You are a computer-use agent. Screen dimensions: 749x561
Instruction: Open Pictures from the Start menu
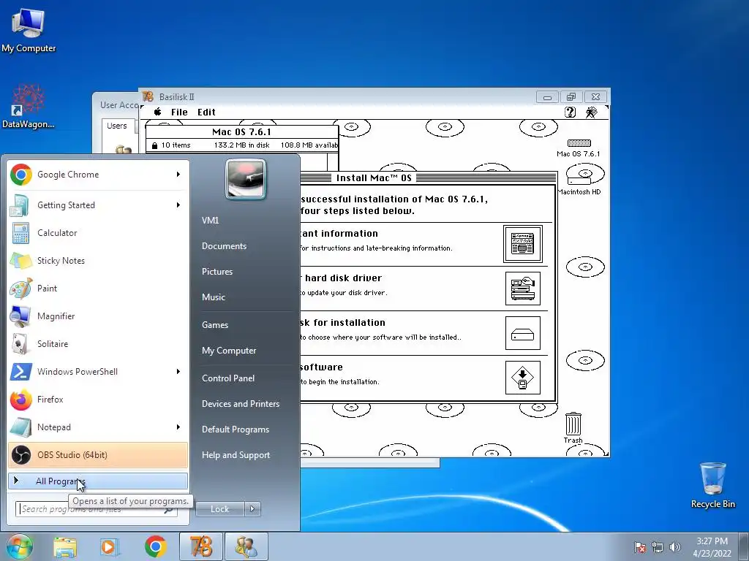(217, 272)
